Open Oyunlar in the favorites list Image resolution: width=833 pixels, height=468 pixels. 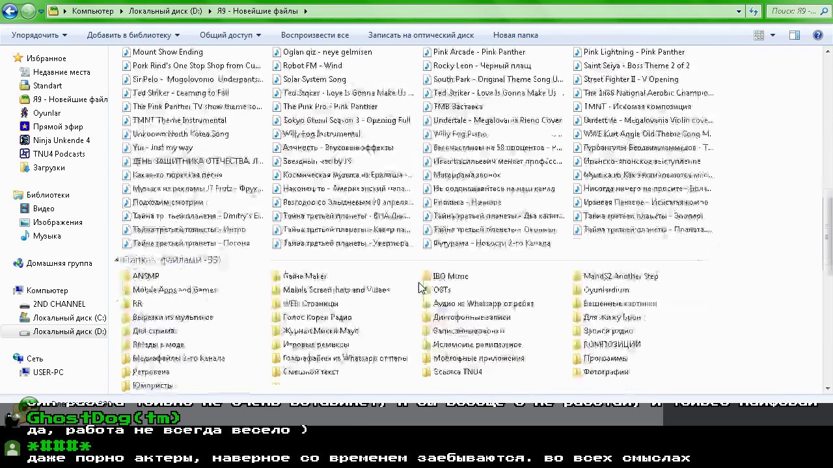click(x=47, y=113)
